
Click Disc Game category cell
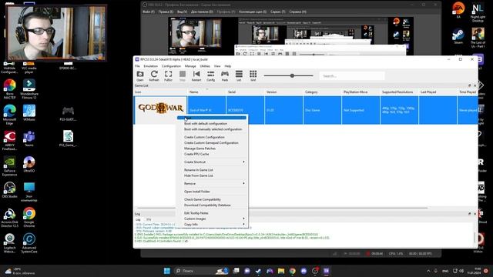[x=322, y=110]
